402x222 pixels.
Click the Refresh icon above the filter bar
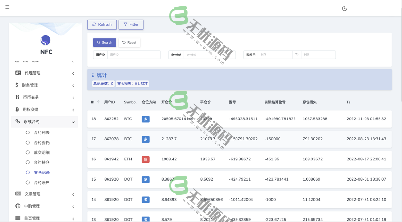click(94, 24)
